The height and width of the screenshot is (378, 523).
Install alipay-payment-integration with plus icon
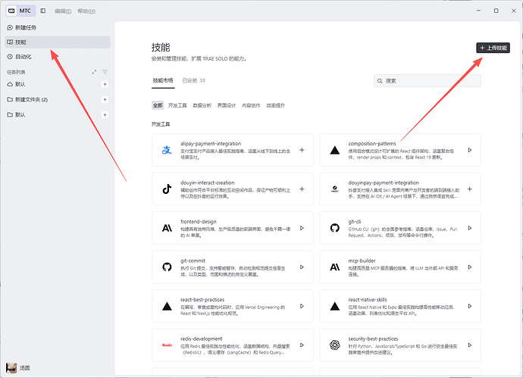coord(302,150)
